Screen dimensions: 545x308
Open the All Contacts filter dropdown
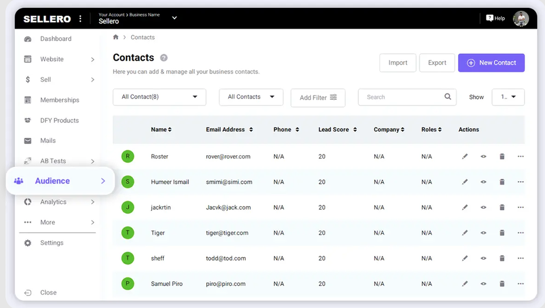tap(251, 97)
